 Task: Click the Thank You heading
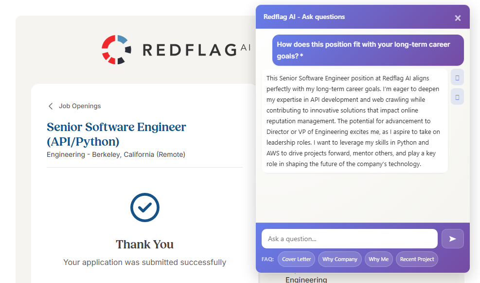click(x=145, y=244)
